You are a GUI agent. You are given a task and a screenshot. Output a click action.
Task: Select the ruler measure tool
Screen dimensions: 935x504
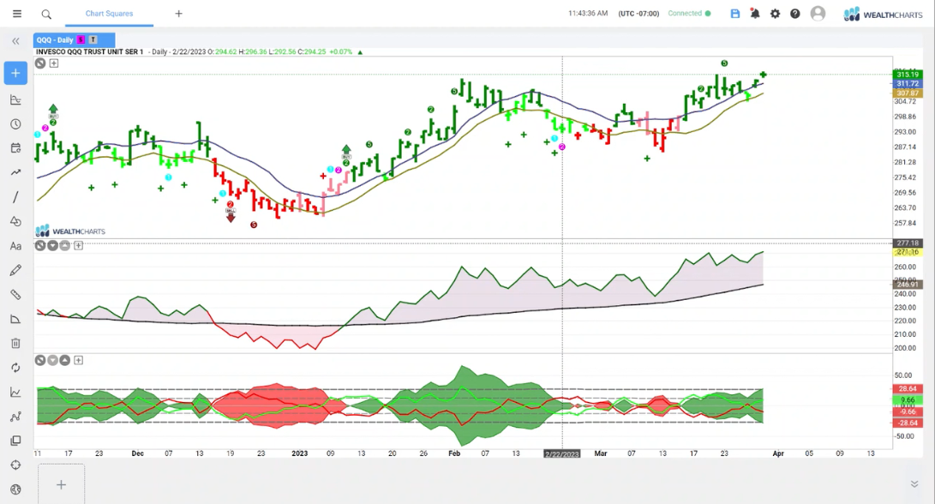point(15,295)
